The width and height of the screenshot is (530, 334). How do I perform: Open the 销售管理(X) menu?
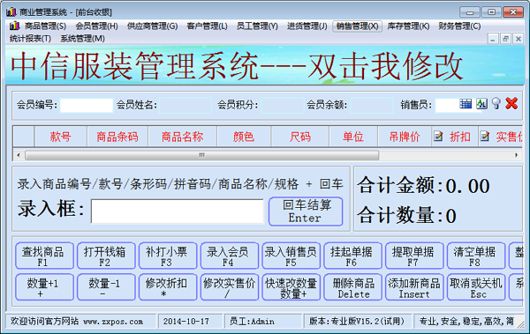click(357, 26)
